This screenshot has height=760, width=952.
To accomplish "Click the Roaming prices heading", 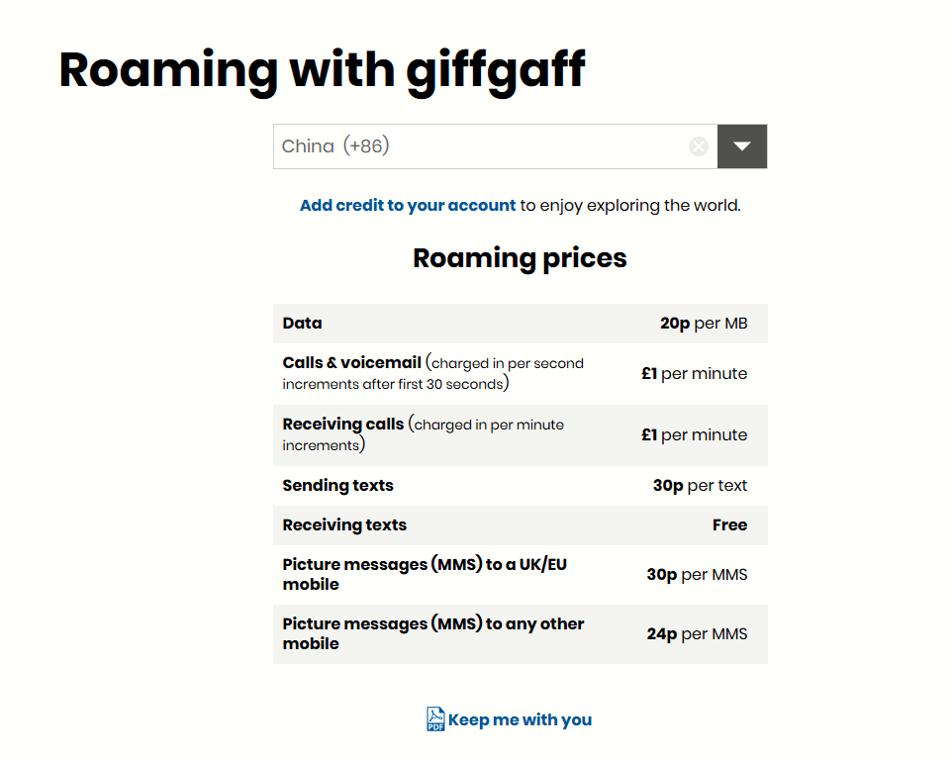I will click(x=520, y=258).
